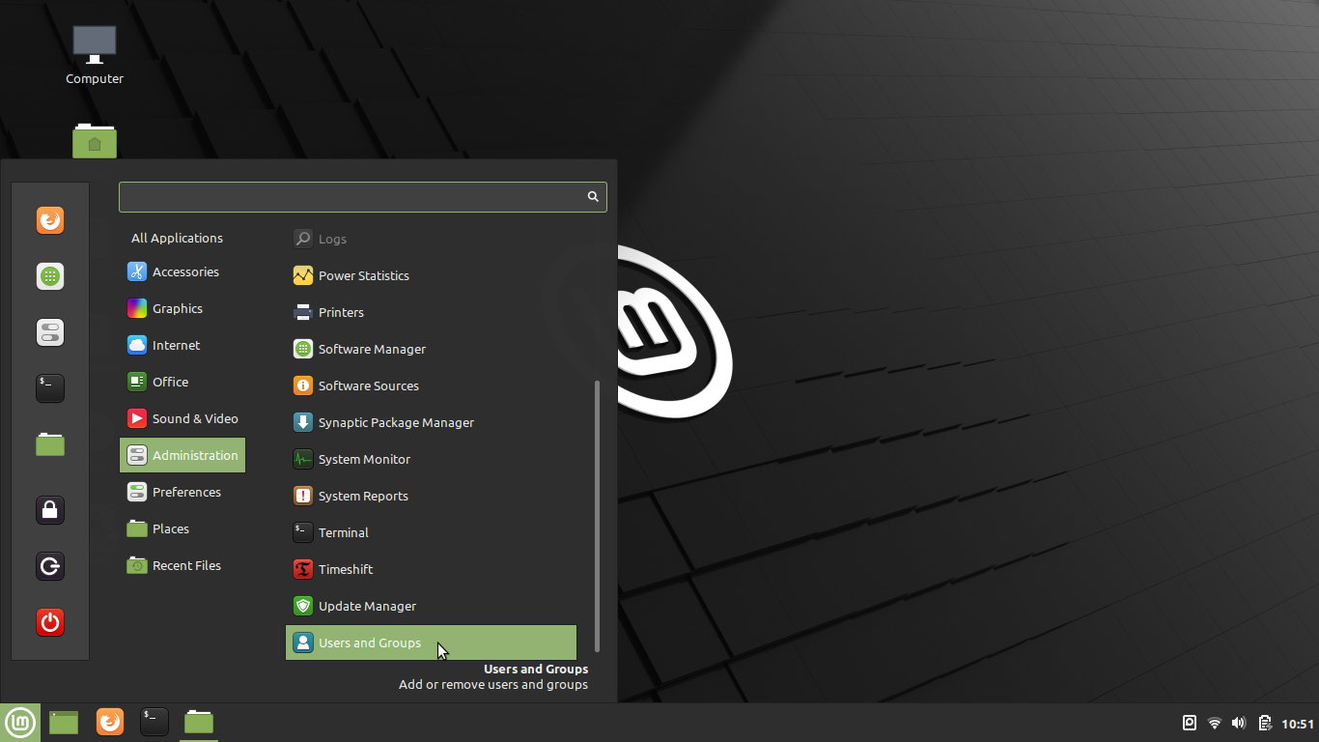Click the application list scrollbar

[x=598, y=515]
